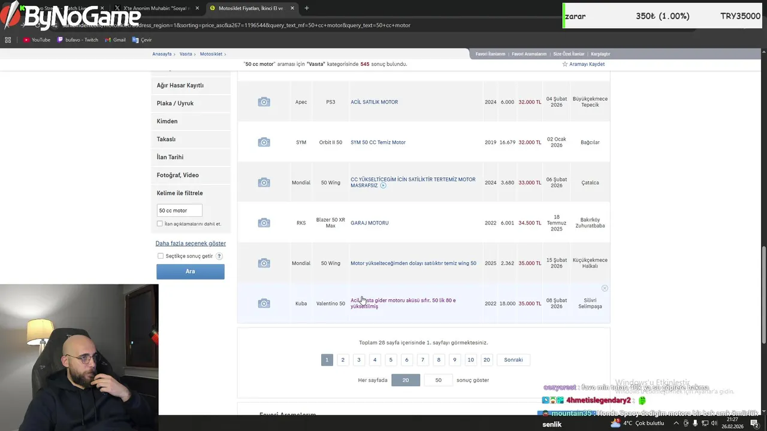
Task: Tick İlan açıklamalarını dahil et checkbox
Action: 160,224
